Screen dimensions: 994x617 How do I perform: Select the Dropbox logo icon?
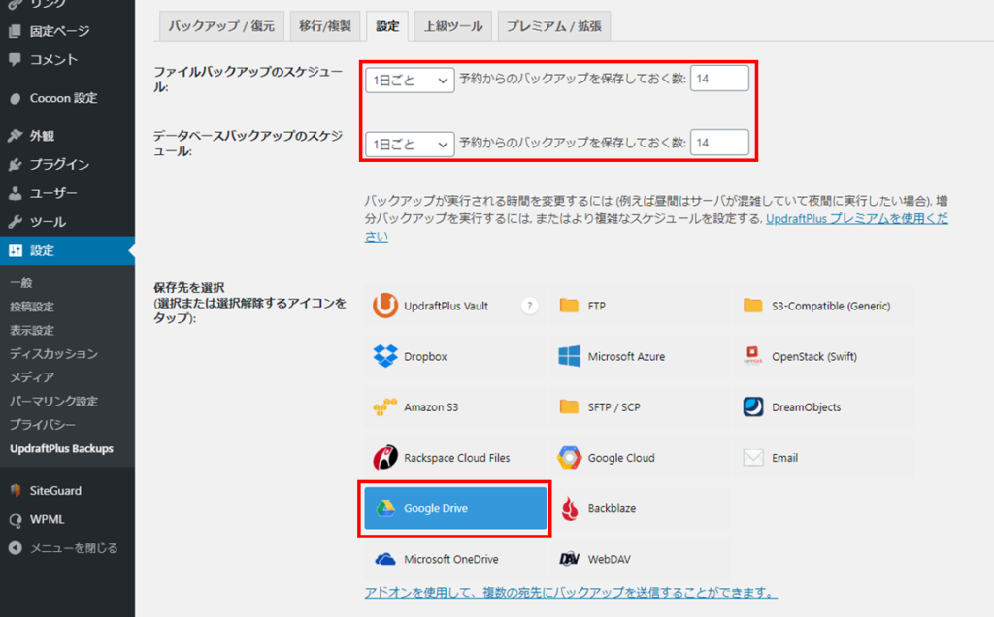click(x=385, y=356)
